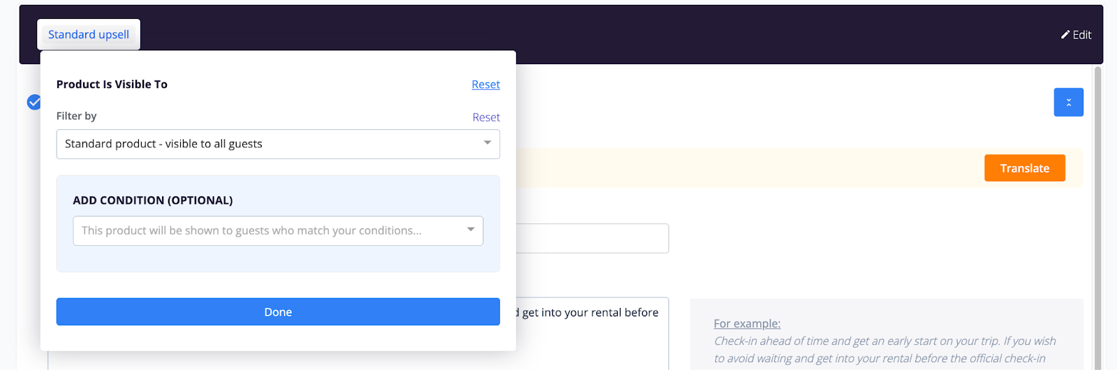
Task: Click the italic 'Check-in ahead of time' example text
Action: pyautogui.click(x=884, y=341)
